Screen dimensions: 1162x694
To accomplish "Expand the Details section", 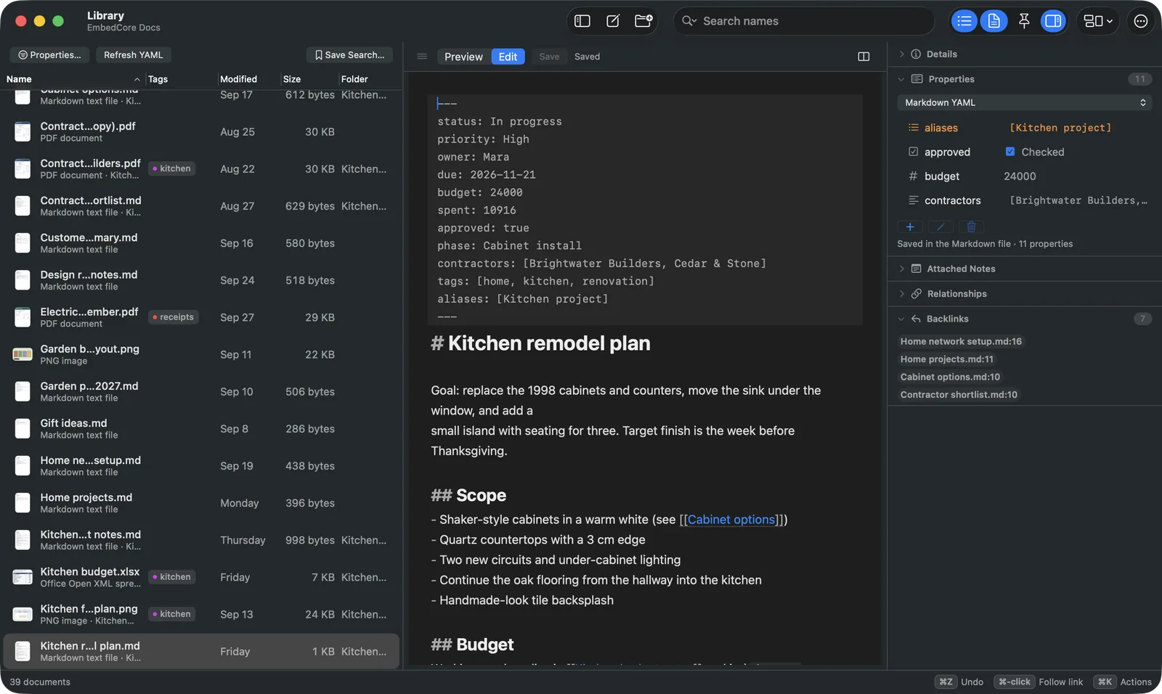I will [901, 54].
